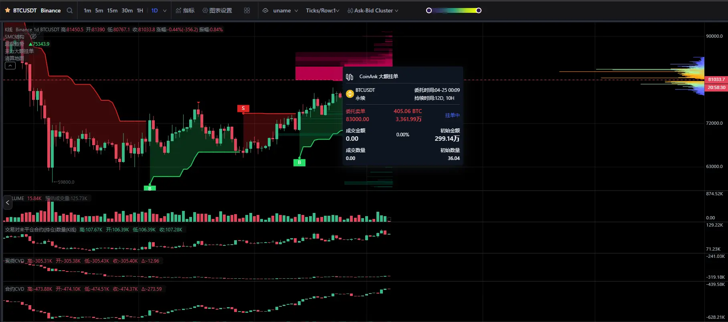Click the 清算地图 indicator label
The width and height of the screenshot is (728, 322).
14,58
